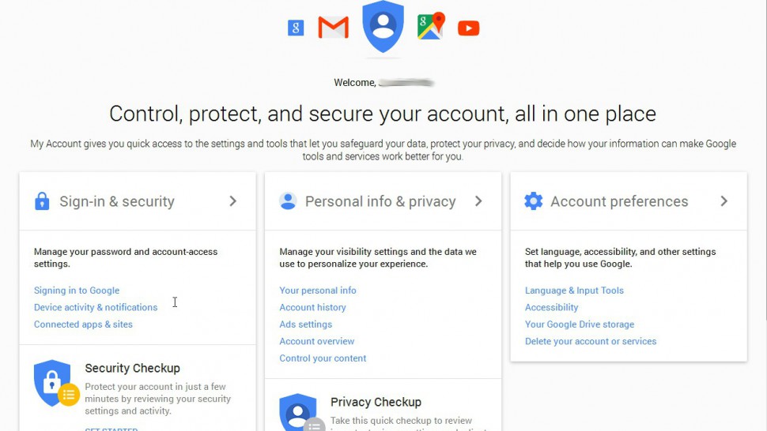
Task: Open Signing in to Google link
Action: 77,290
